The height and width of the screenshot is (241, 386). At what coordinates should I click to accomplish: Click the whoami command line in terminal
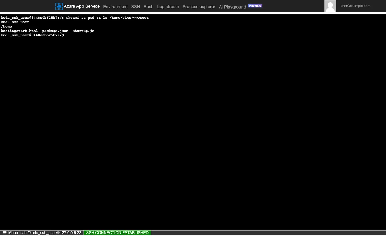(75, 18)
